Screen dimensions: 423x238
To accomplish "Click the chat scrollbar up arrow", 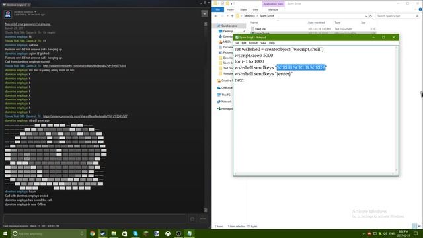I will (x=206, y=24).
